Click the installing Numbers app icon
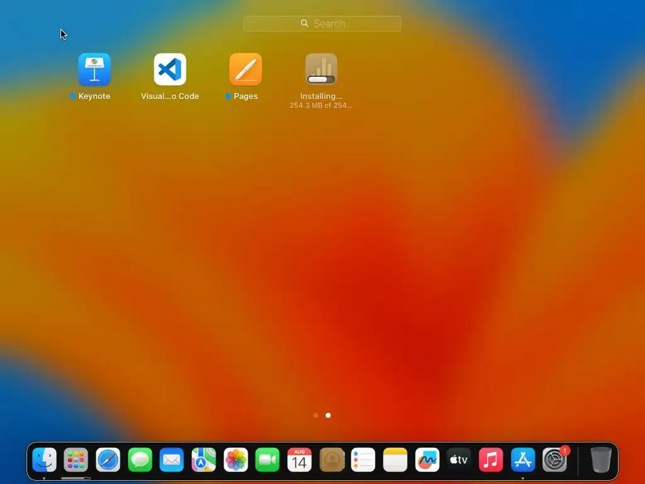Viewport: 645px width, 484px height. (321, 69)
